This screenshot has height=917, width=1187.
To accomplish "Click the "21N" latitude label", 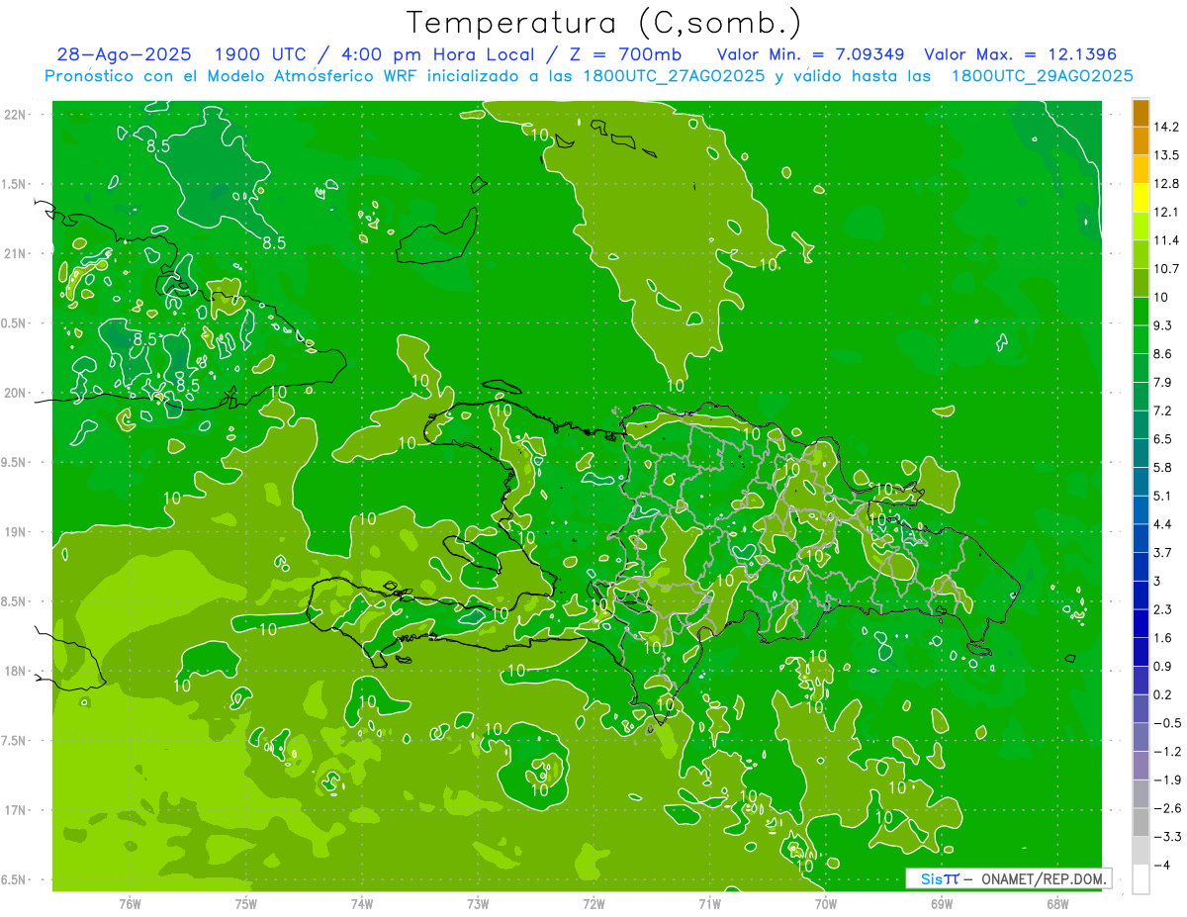I will pyautogui.click(x=14, y=253).
